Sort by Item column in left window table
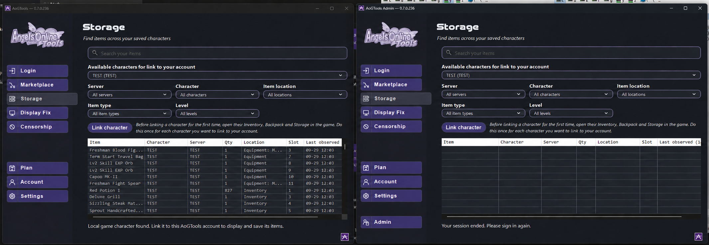Screen dimensions: 709x245 (x=116, y=142)
